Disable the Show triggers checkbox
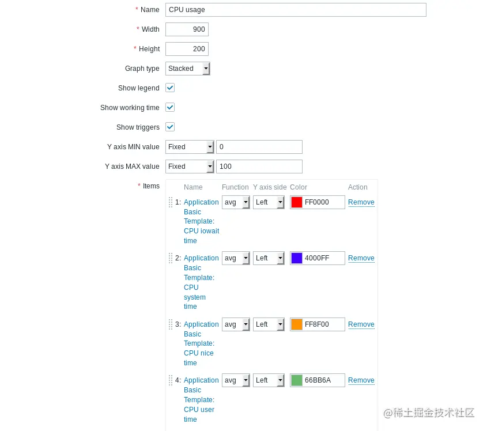 tap(170, 127)
